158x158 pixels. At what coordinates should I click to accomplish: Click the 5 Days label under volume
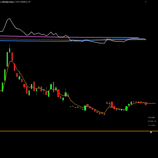pos(152,125)
